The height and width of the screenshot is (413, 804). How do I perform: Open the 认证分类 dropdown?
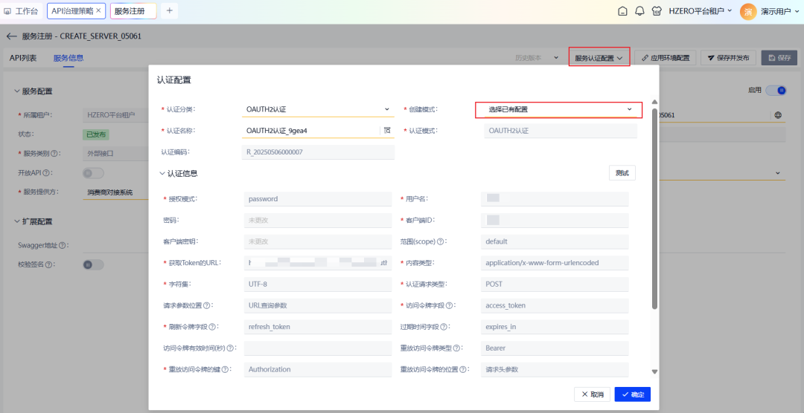pyautogui.click(x=318, y=109)
